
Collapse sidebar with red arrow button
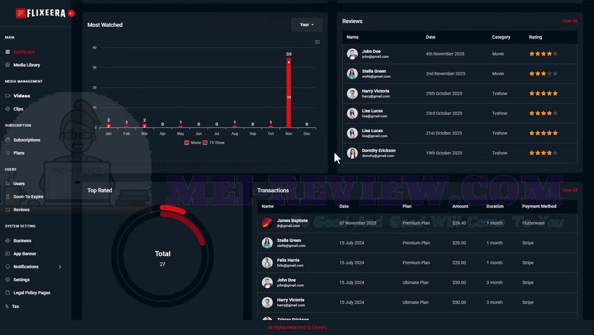pos(71,13)
